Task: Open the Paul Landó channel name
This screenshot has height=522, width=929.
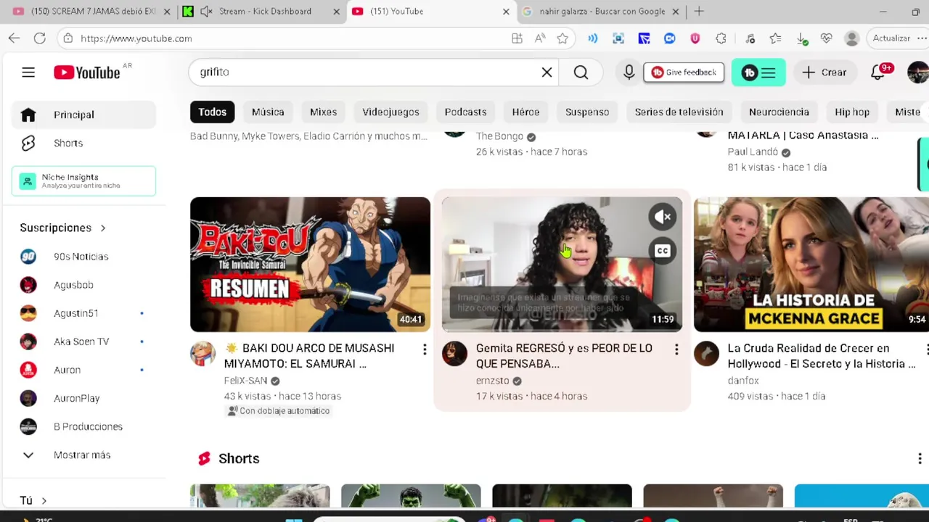Action: point(753,152)
